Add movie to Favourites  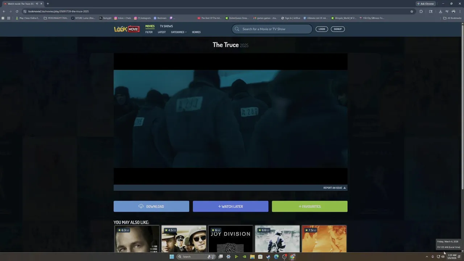pos(310,206)
